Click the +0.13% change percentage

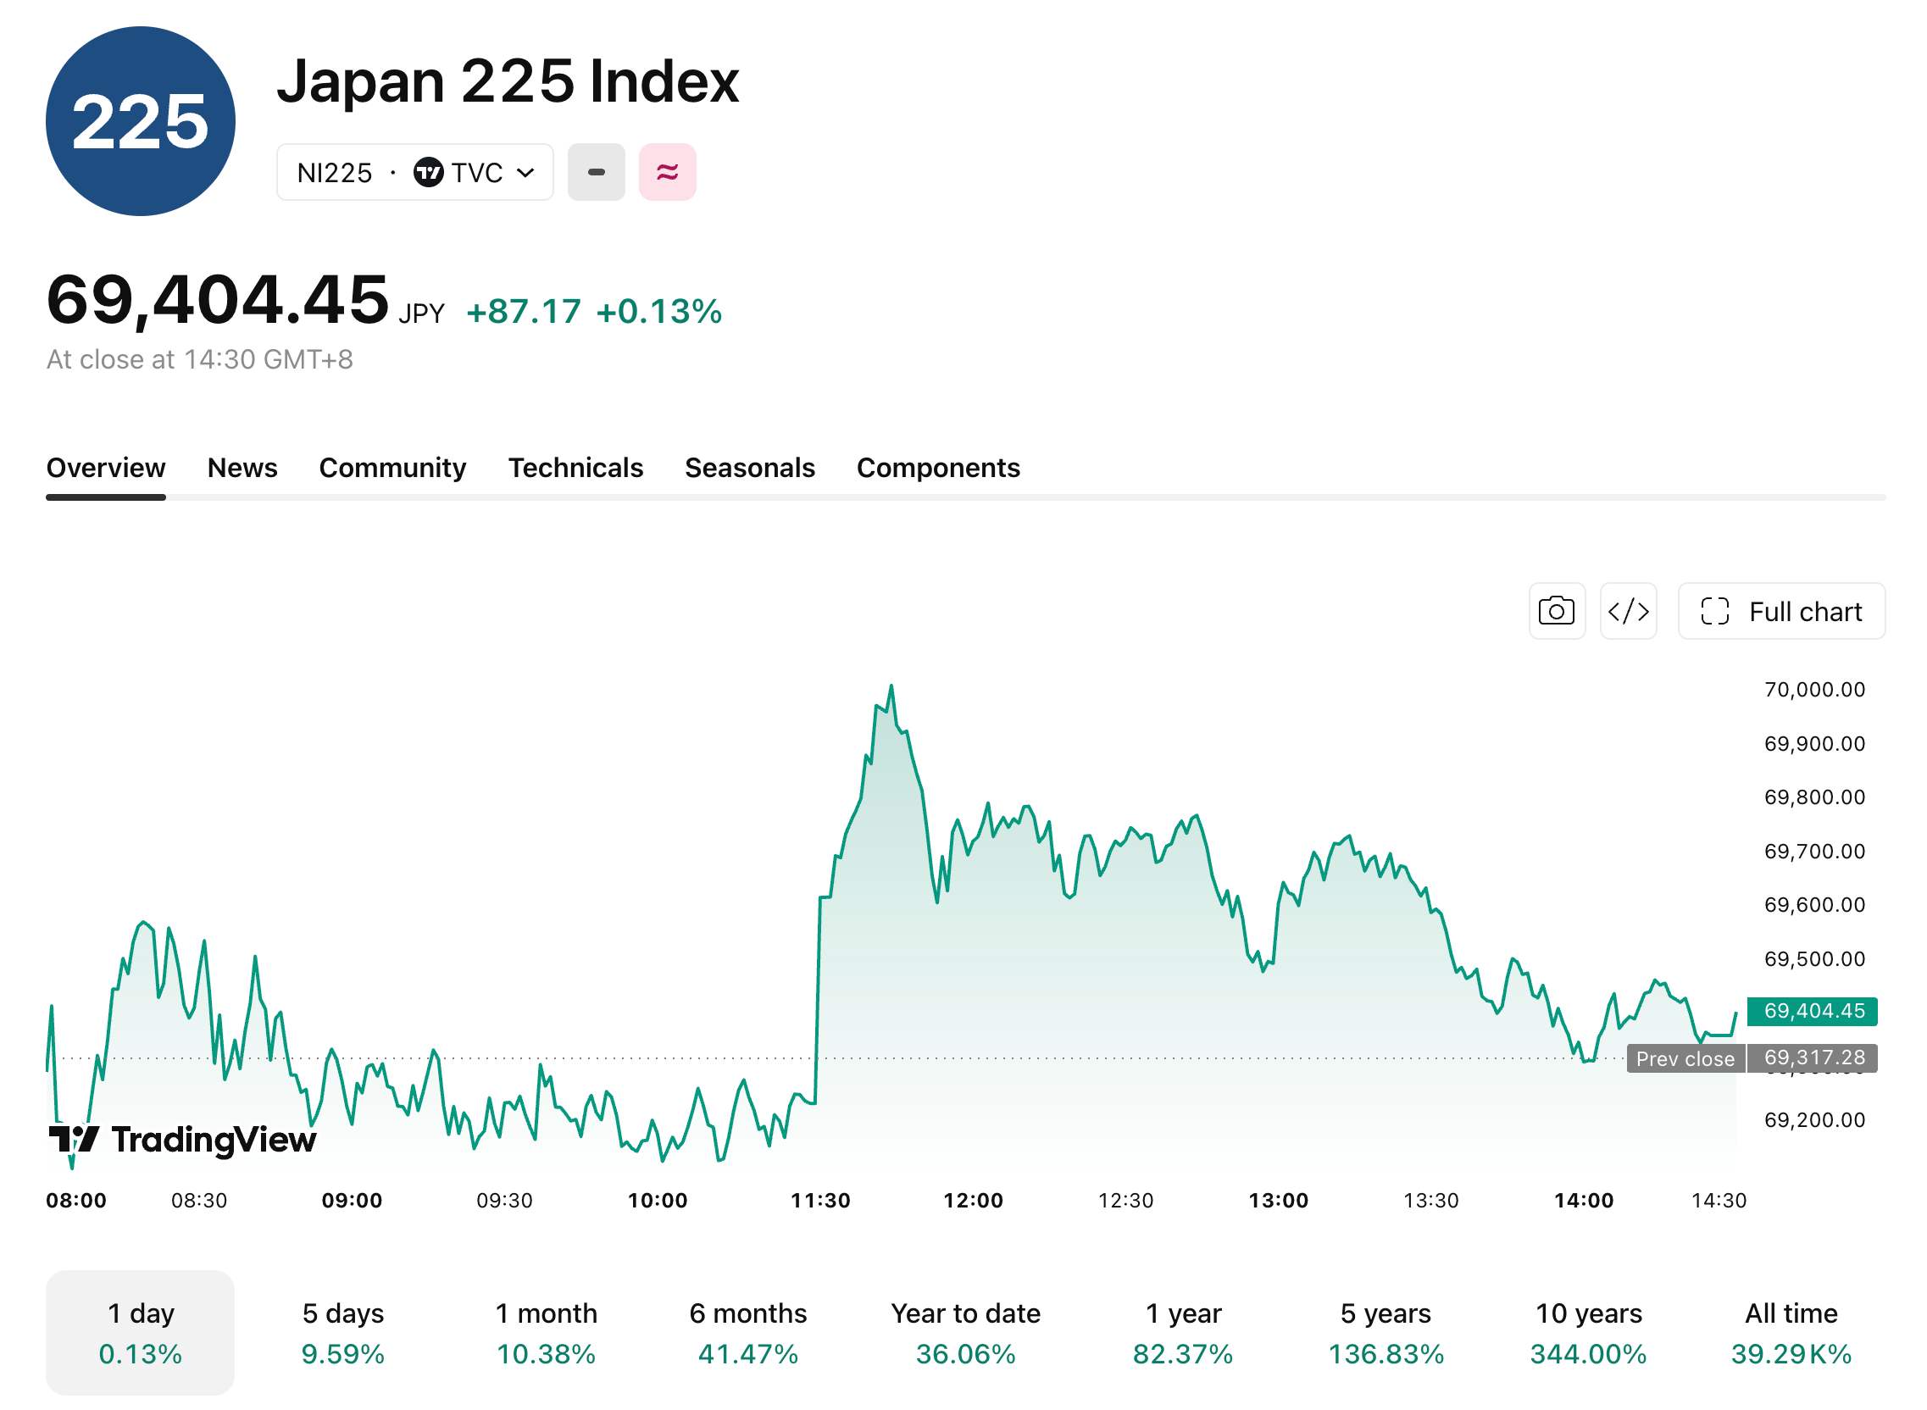[x=658, y=312]
